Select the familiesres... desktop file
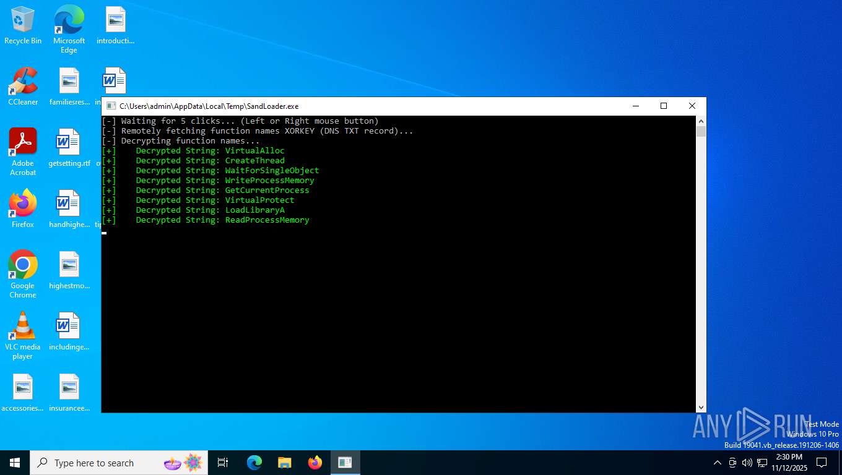Image resolution: width=842 pixels, height=475 pixels. 69,87
